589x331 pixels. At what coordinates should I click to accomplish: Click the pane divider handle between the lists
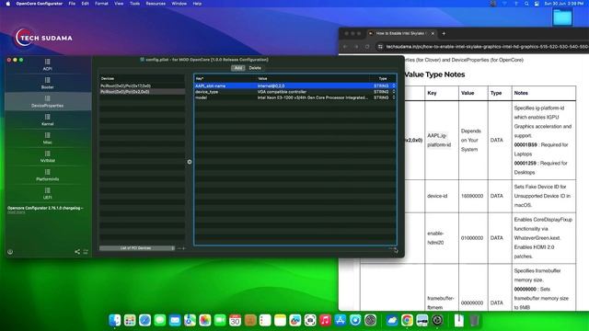pyautogui.click(x=190, y=162)
